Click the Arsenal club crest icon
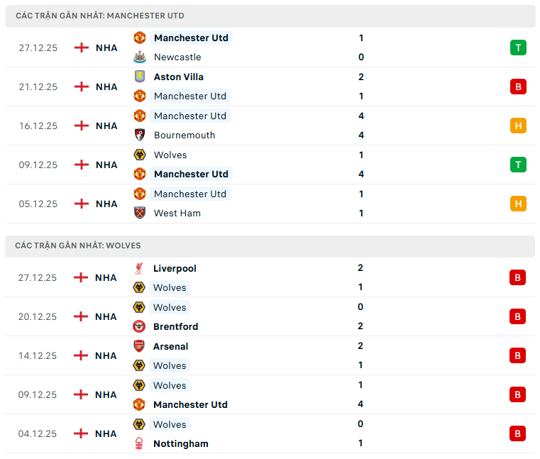 139,346
